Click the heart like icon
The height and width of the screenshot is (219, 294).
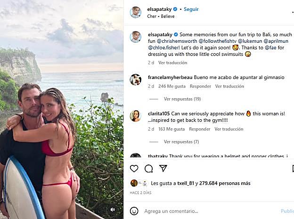click(134, 168)
